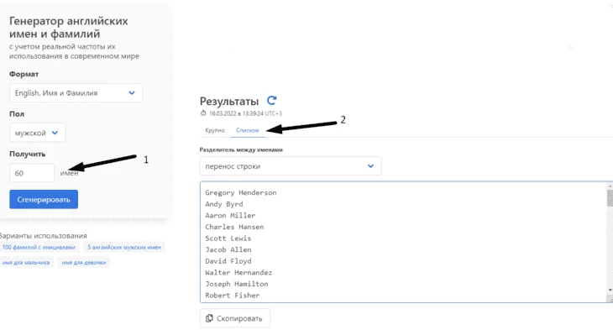The height and width of the screenshot is (330, 613).
Task: Click the Сгенерировать button
Action: click(x=44, y=199)
